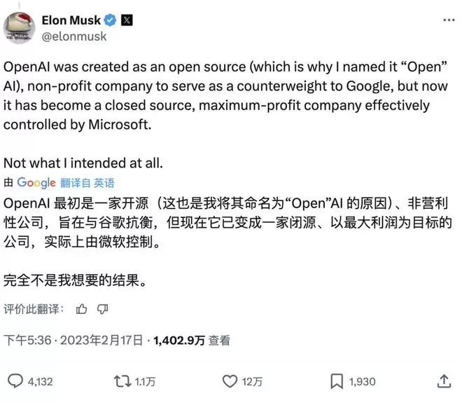Like the tweet with the heart icon
This screenshot has width=462, height=403.
230,381
